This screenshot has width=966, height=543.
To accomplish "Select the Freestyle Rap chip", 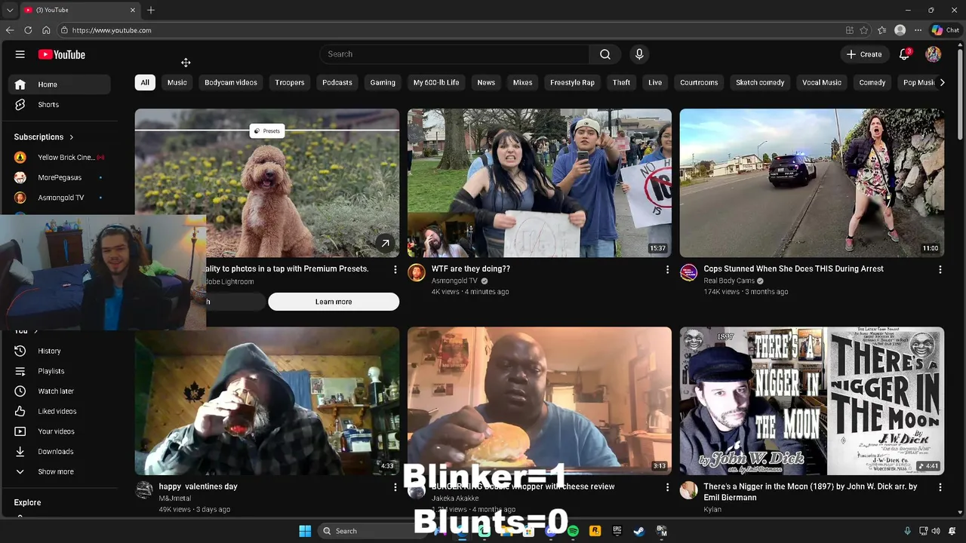I will [x=572, y=82].
